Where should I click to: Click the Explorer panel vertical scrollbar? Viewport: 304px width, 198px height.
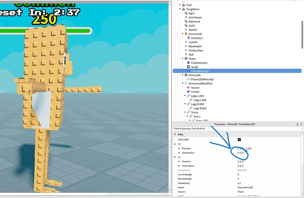302,35
